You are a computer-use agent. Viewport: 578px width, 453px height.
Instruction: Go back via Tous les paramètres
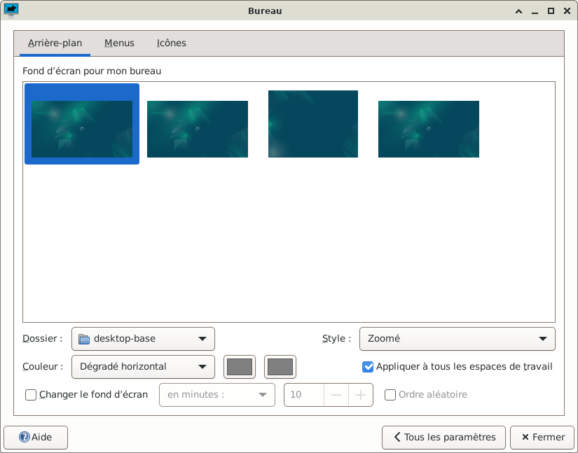(443, 437)
